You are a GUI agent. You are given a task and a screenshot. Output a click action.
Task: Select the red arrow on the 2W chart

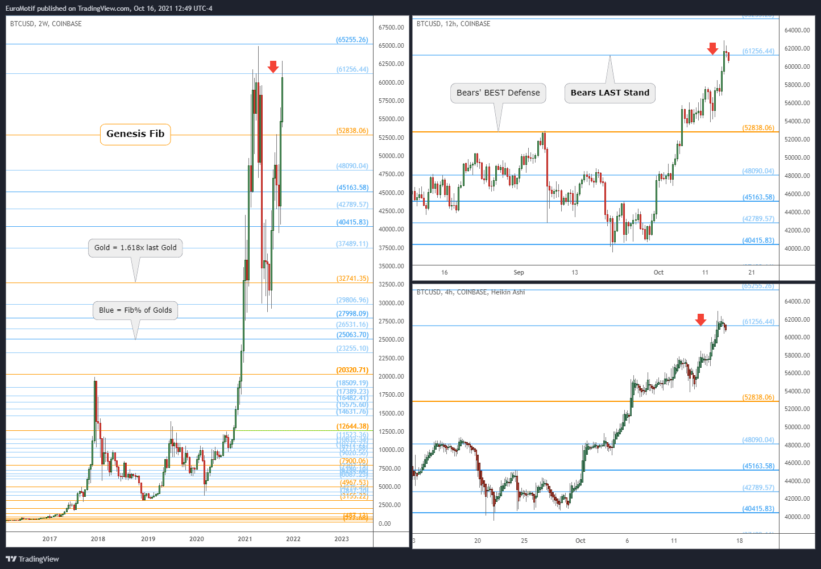(273, 67)
